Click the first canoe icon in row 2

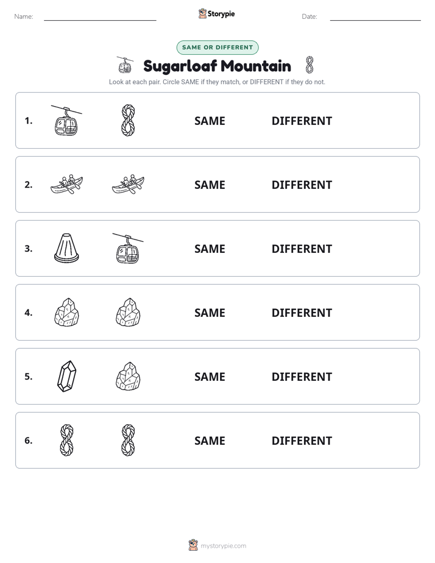click(x=67, y=185)
